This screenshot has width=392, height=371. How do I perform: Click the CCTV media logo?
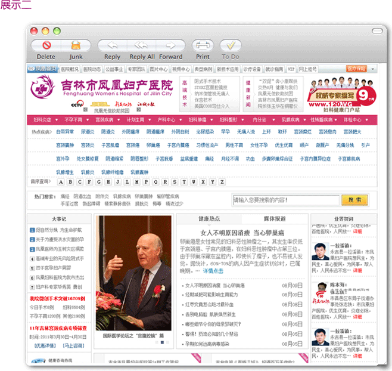click(x=77, y=104)
